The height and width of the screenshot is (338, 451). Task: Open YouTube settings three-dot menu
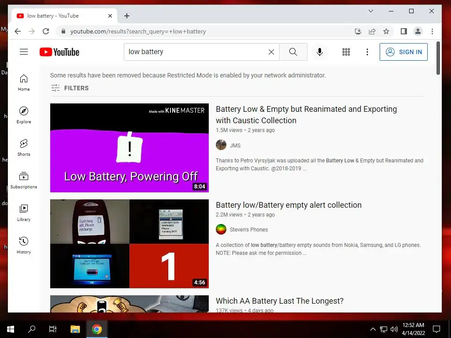point(367,52)
